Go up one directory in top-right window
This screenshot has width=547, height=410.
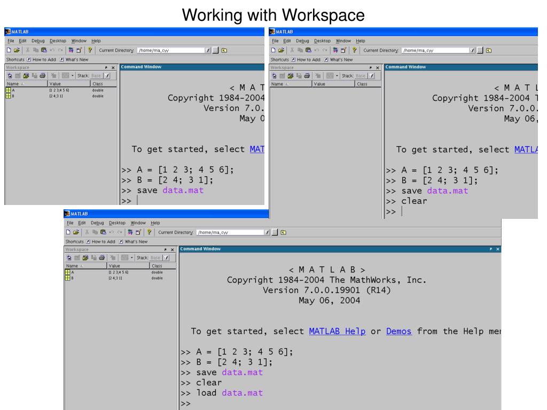coord(489,50)
